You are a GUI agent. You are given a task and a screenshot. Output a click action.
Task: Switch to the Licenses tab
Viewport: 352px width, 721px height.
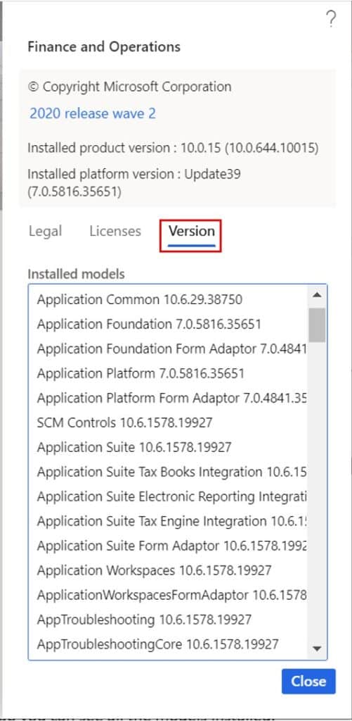pyautogui.click(x=115, y=231)
